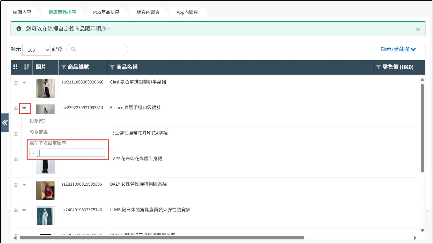Switch to the POS商品排序 tab
Viewport: 433px width, 244px height.
tap(106, 12)
